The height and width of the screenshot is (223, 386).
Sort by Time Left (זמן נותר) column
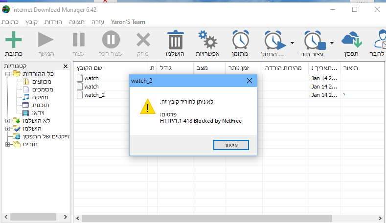244,68
